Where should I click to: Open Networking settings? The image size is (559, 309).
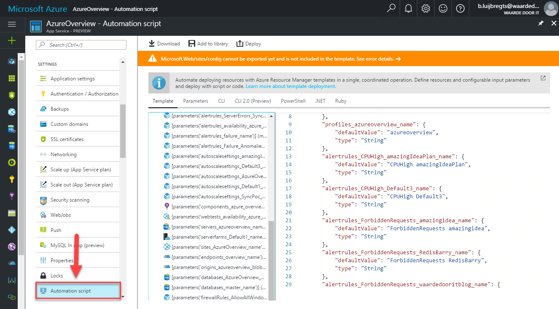click(78, 154)
